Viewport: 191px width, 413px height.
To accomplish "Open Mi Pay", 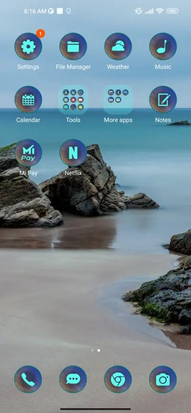I will 28,153.
